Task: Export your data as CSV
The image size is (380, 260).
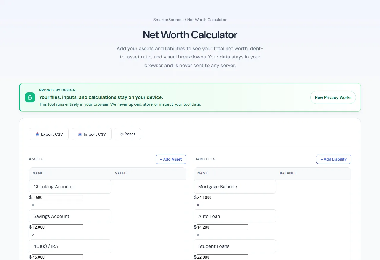Action: 48,134
